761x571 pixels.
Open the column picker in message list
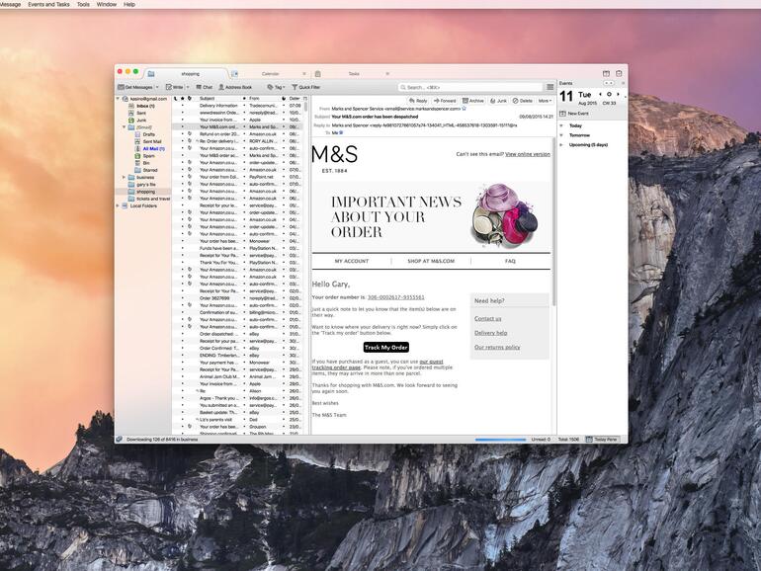coord(305,99)
